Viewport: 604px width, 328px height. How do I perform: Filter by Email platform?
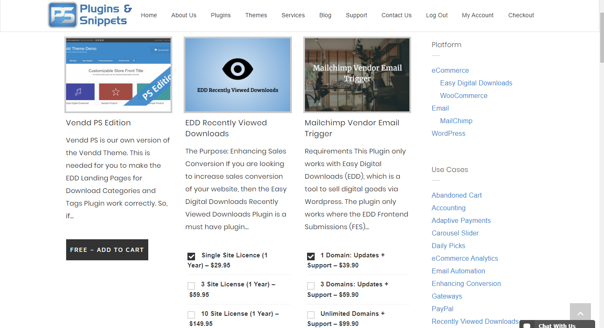pos(440,108)
